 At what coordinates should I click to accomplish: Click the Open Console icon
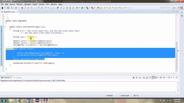point(169,78)
